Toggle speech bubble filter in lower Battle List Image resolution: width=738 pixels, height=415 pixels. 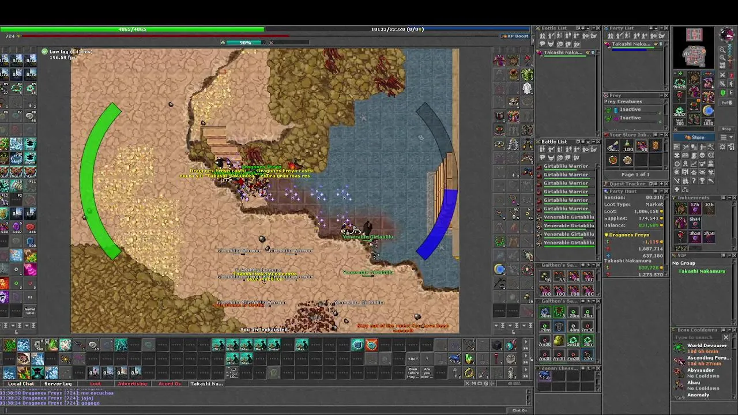(542, 157)
